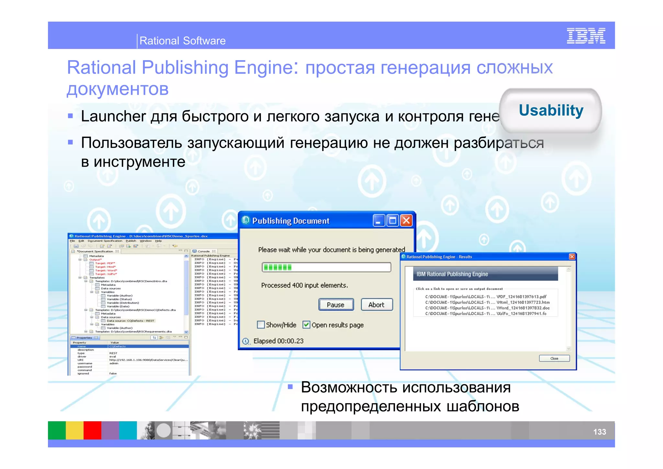Open the Document Specification menu
This screenshot has width=663, height=469.
pyautogui.click(x=105, y=241)
